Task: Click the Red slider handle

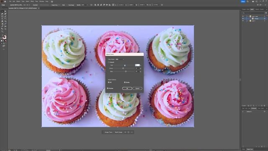Action: 125,65
